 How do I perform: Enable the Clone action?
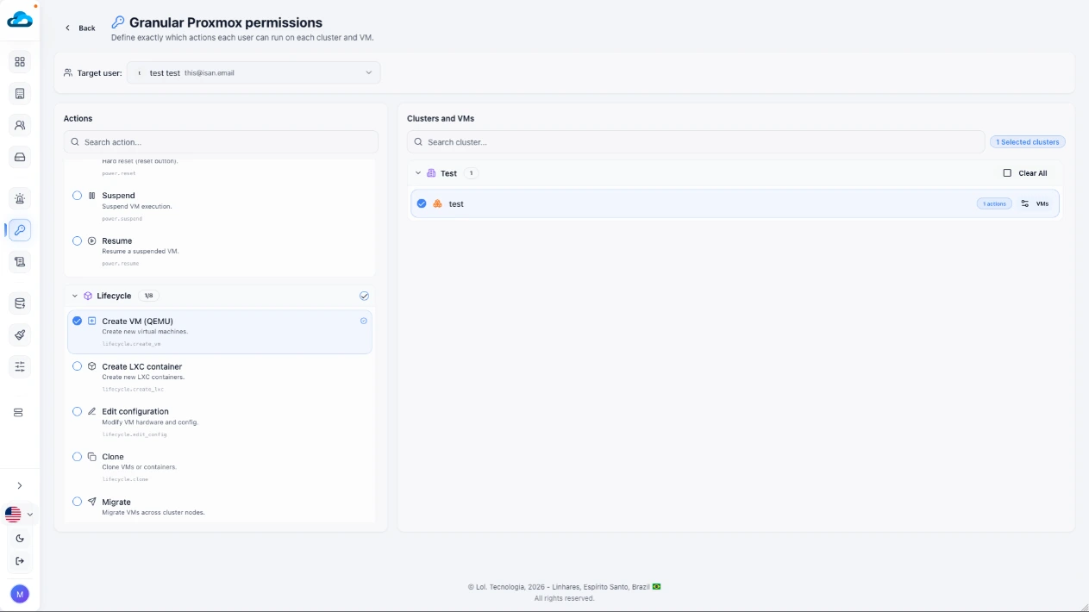tap(78, 457)
